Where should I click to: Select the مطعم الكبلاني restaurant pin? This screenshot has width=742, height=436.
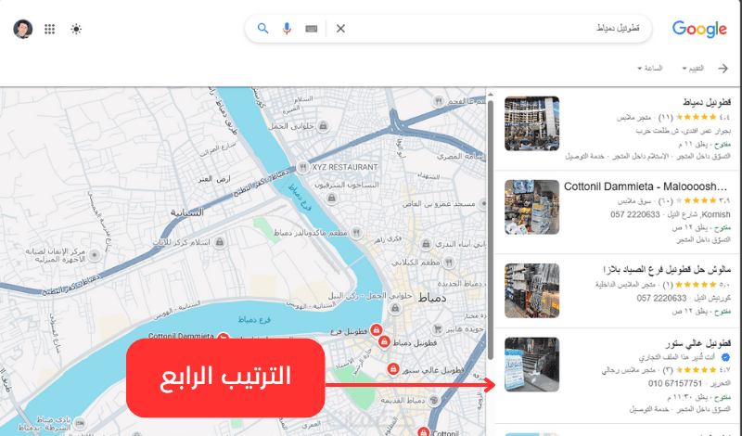pos(449,262)
